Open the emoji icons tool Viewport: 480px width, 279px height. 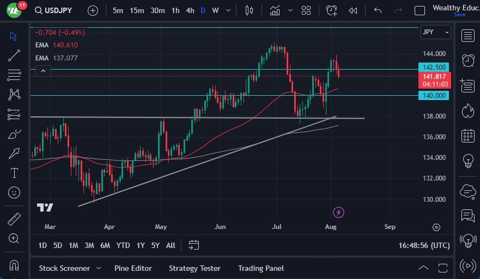tap(14, 192)
